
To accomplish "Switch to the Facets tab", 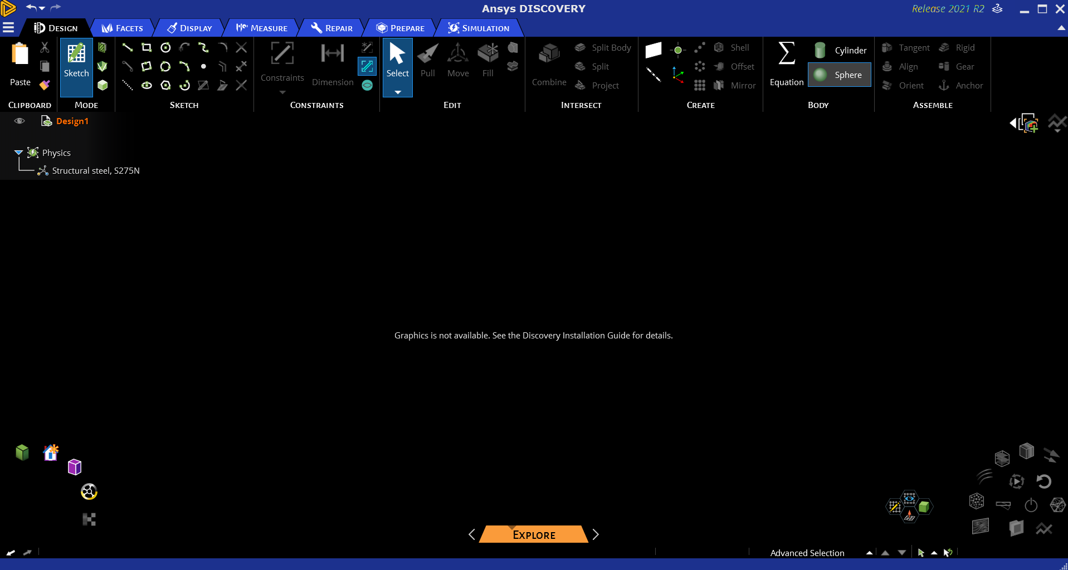I will (122, 28).
